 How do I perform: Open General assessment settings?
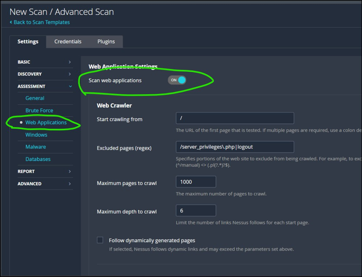coord(35,98)
